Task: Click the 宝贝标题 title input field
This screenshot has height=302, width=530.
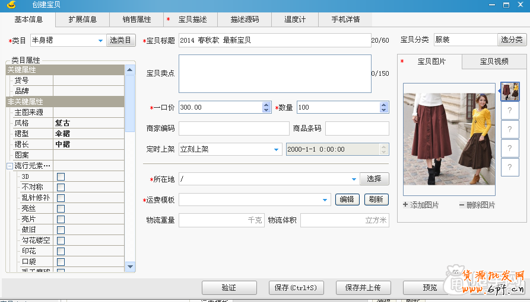Action: pos(274,40)
